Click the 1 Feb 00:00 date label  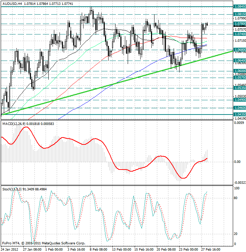click(x=54, y=250)
